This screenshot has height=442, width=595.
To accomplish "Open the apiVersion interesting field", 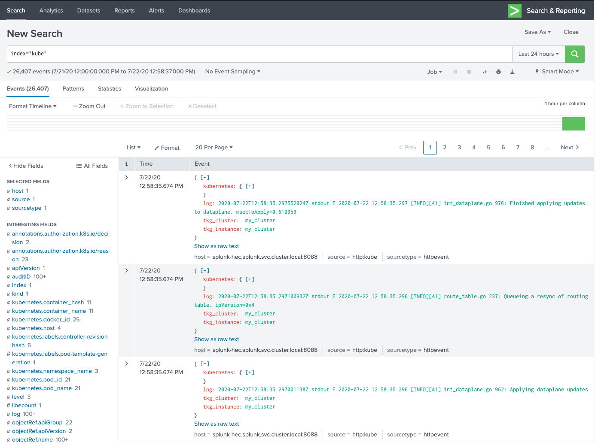I will pos(26,268).
